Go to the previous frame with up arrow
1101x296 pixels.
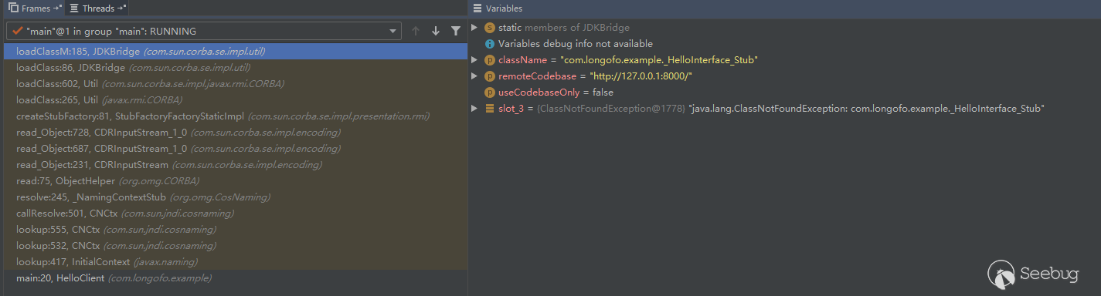416,31
